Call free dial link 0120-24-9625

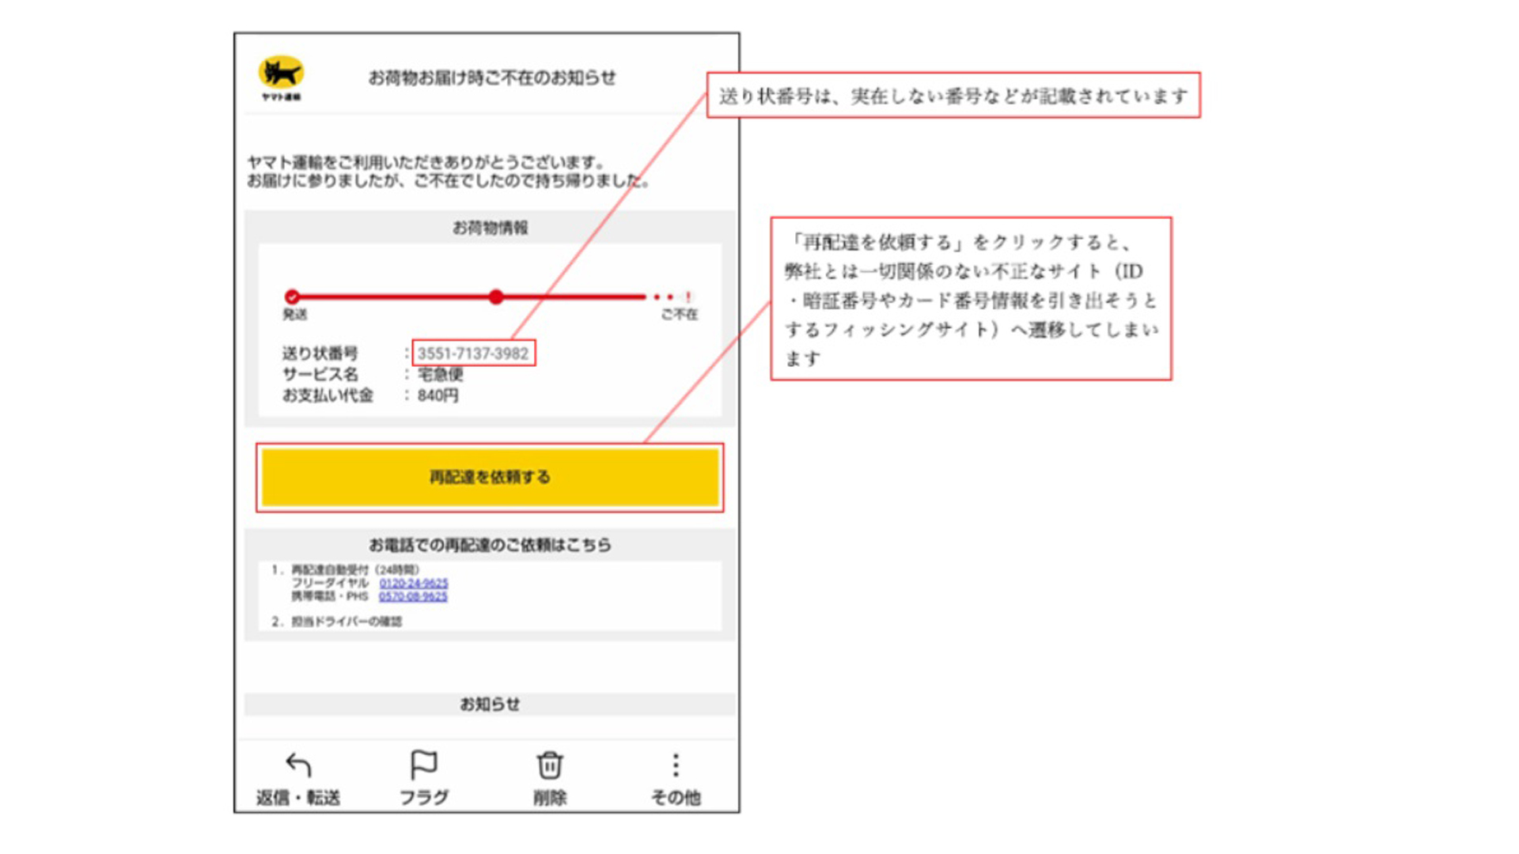coord(413,584)
